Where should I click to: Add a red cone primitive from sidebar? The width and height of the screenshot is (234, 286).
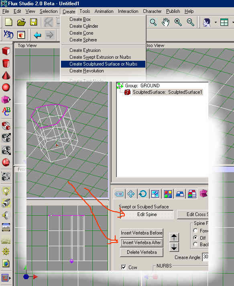(6, 76)
